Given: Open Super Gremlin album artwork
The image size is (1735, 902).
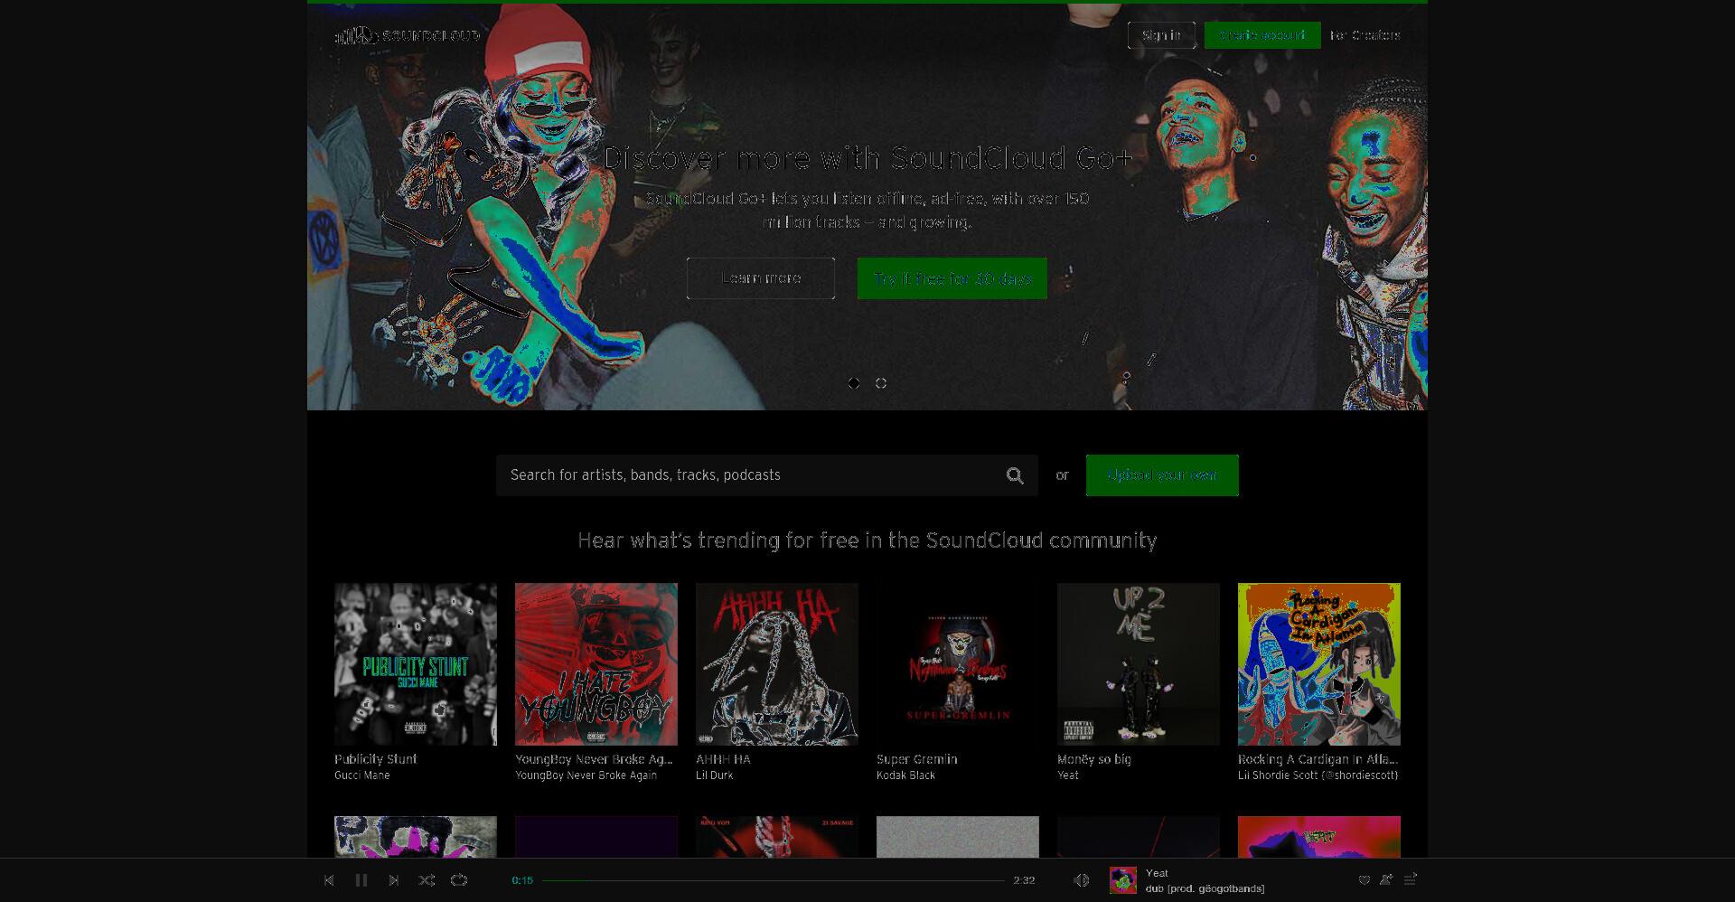Looking at the screenshot, I should (958, 664).
